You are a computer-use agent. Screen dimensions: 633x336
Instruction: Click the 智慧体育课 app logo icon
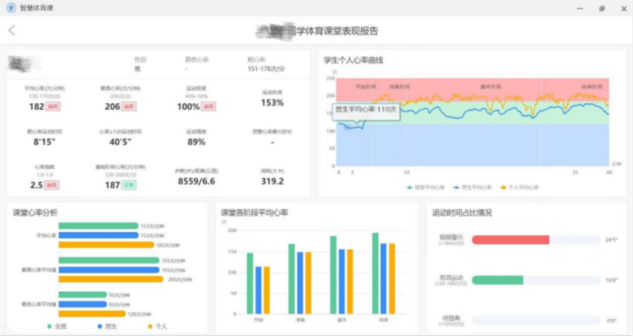point(11,8)
